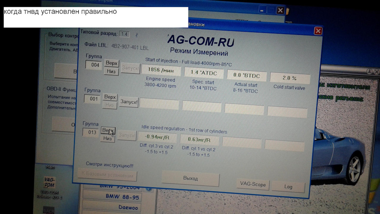
Task: Close the background VAG-COM window
Action: point(280,10)
